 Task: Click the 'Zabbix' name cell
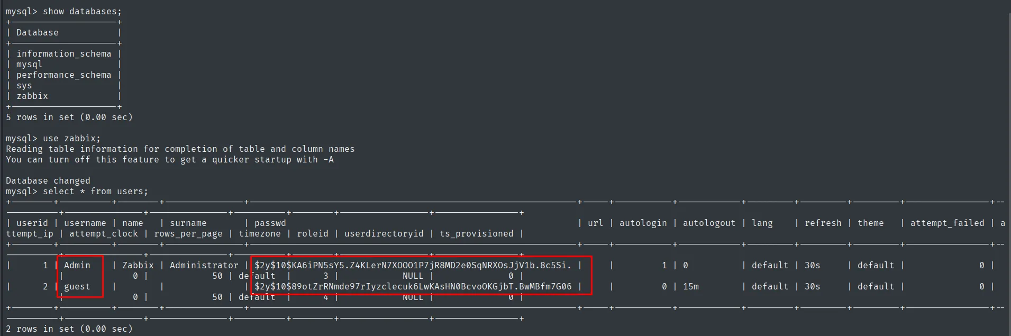[x=138, y=266]
